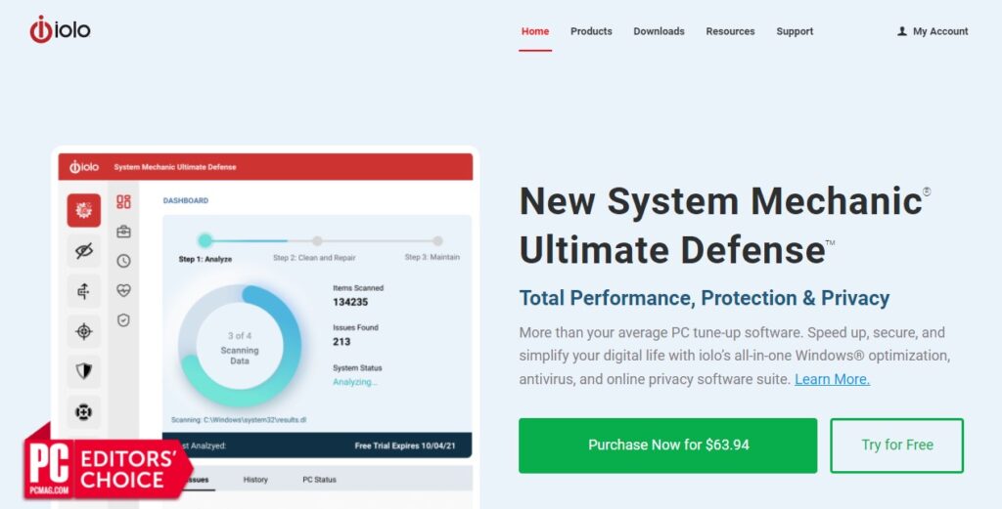Click the PC Editors' Choice badge
The width and height of the screenshot is (1002, 509).
tap(109, 462)
